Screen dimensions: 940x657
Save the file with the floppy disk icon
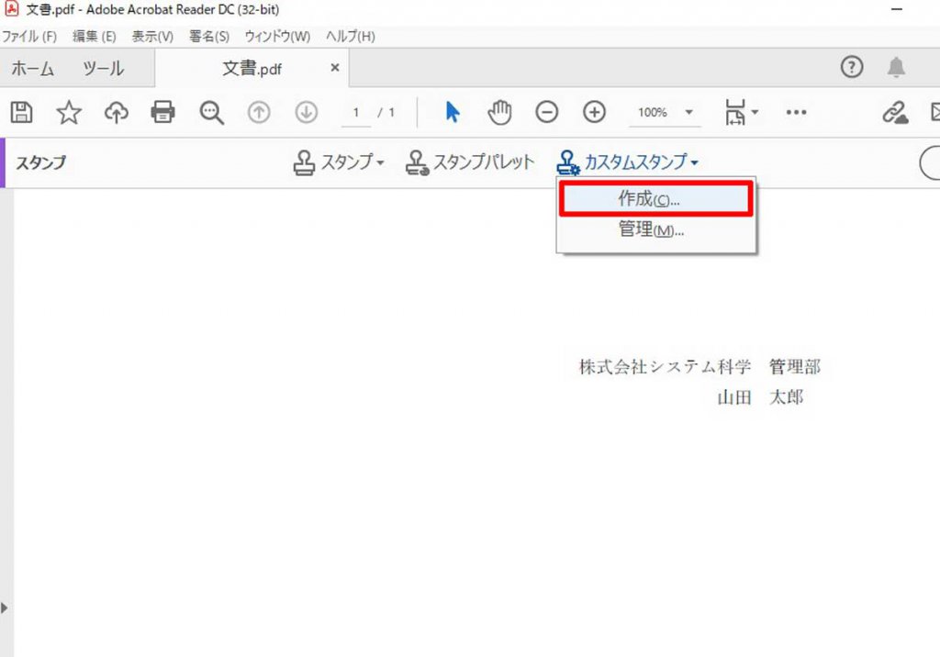(x=22, y=112)
